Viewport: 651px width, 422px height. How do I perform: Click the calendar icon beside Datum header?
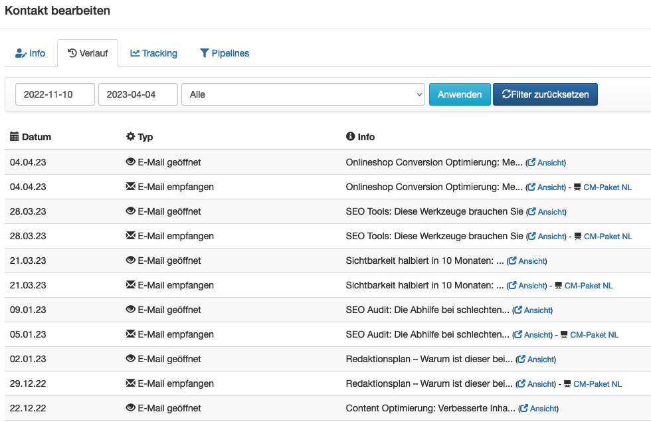coord(14,136)
